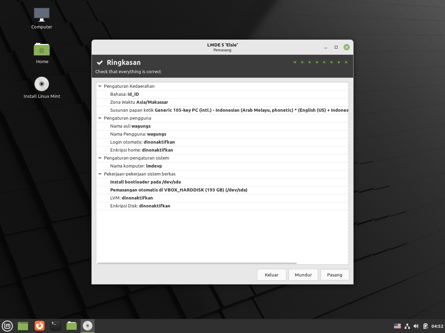Collapse the Pengaturan pengguna section
This screenshot has height=333, width=445.
[x=100, y=118]
